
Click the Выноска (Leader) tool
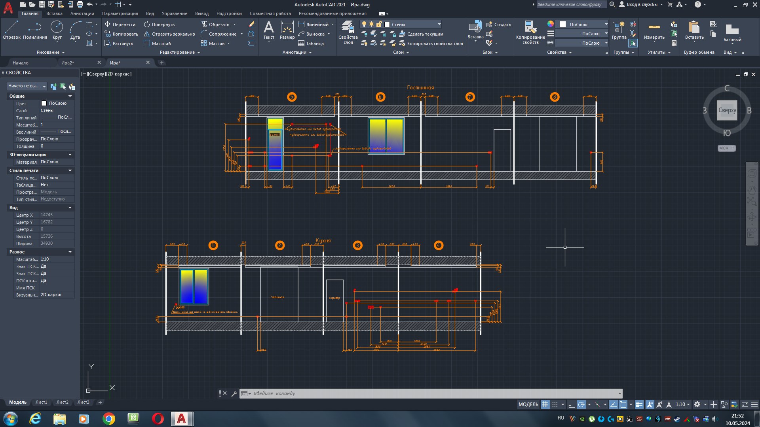point(312,34)
